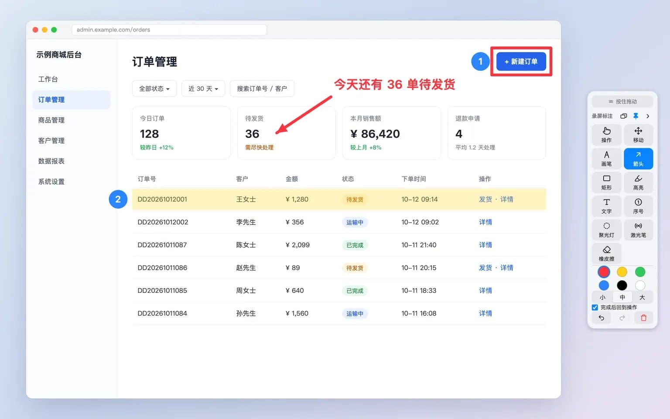The width and height of the screenshot is (670, 419).
Task: Click 发货 for order DD20261012001
Action: (485, 199)
